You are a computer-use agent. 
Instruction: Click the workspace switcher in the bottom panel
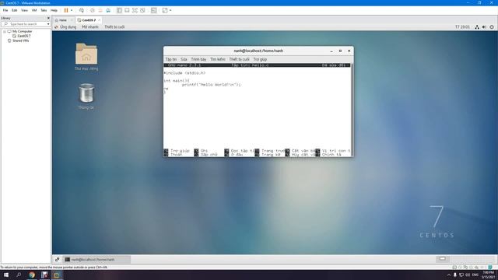point(443,259)
